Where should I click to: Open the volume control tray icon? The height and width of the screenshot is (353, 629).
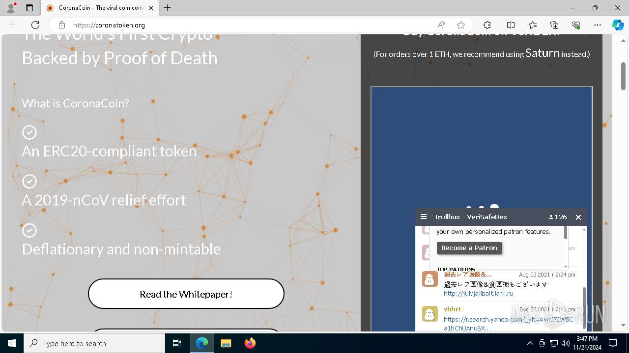pyautogui.click(x=566, y=343)
